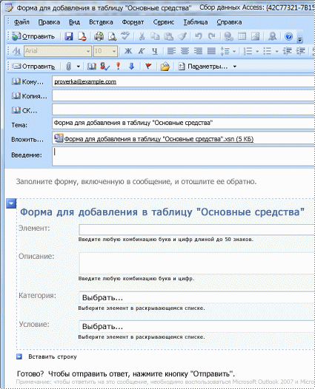Screen dimensions: 315x389
Task: Click in the Элемент input field
Action: click(x=197, y=230)
